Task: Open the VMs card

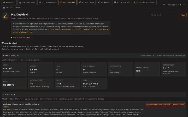Action: 67,69
